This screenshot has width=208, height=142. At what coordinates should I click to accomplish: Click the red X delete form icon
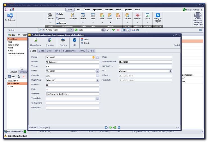(x=24, y=76)
